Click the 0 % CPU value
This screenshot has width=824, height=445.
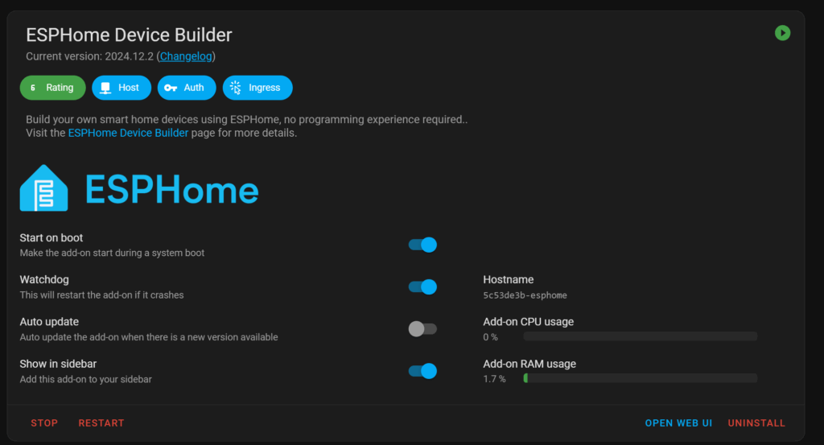(490, 337)
